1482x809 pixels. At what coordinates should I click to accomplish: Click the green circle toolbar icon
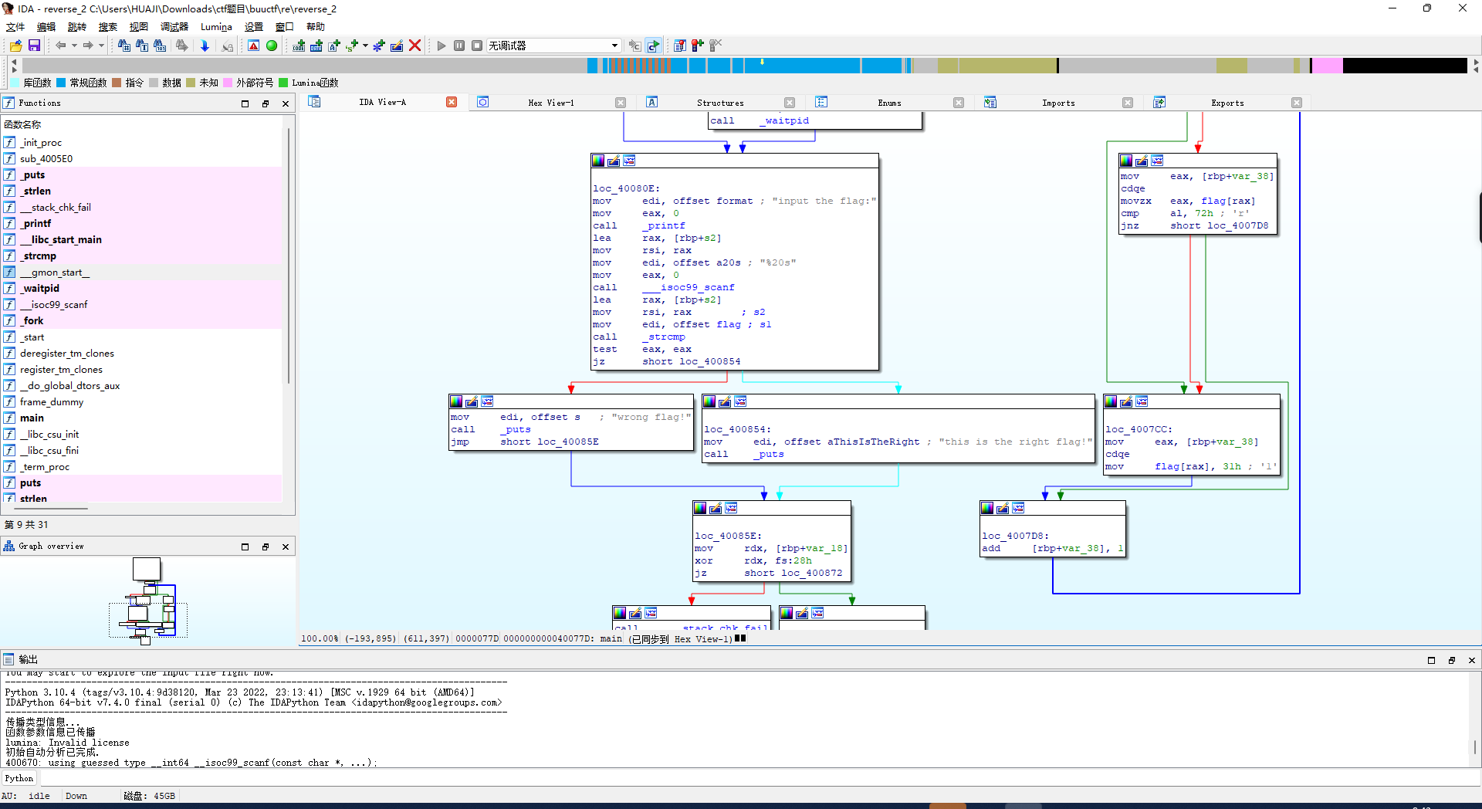point(272,46)
